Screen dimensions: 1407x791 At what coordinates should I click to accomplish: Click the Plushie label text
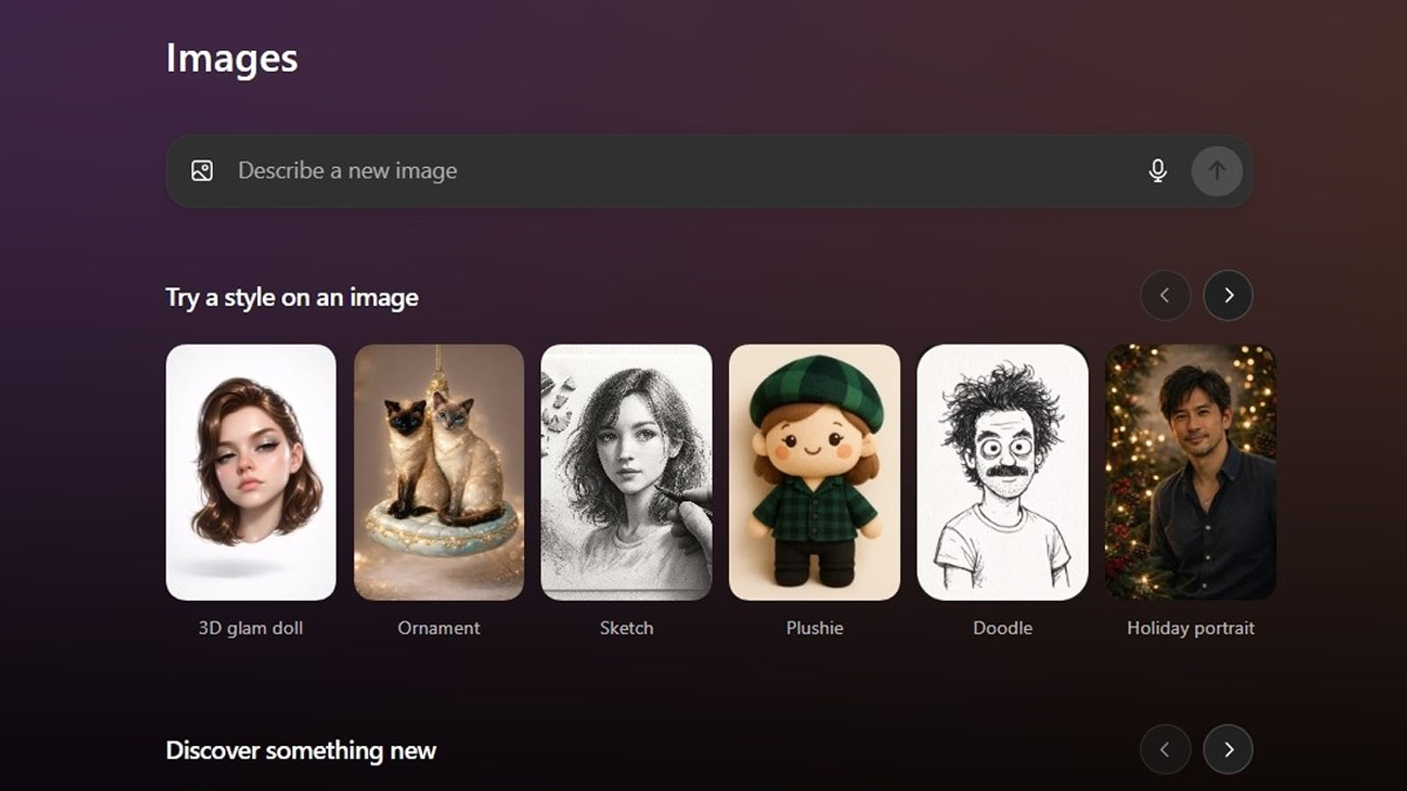pyautogui.click(x=814, y=628)
